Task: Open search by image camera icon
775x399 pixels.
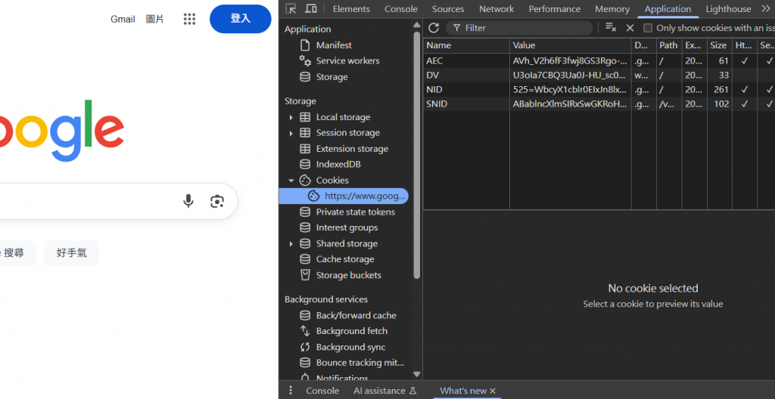Action: [217, 201]
